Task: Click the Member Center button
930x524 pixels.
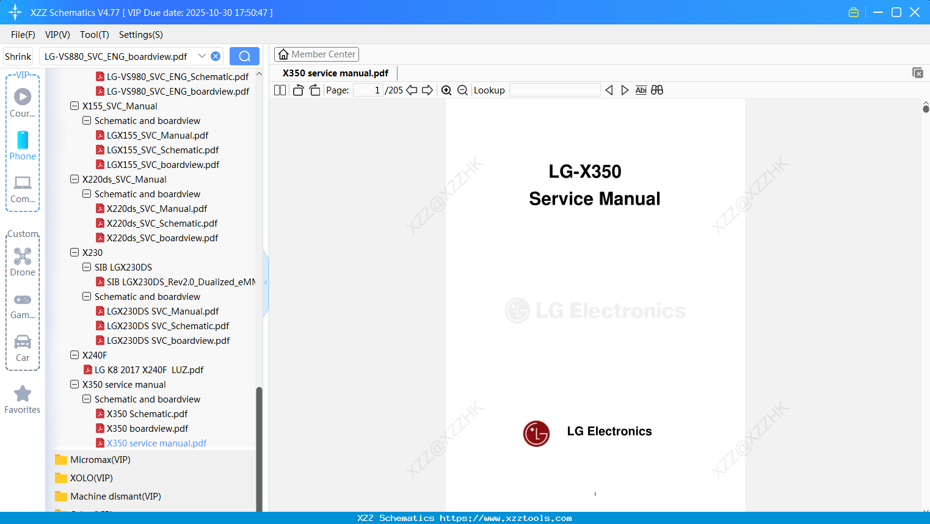Action: tap(316, 54)
